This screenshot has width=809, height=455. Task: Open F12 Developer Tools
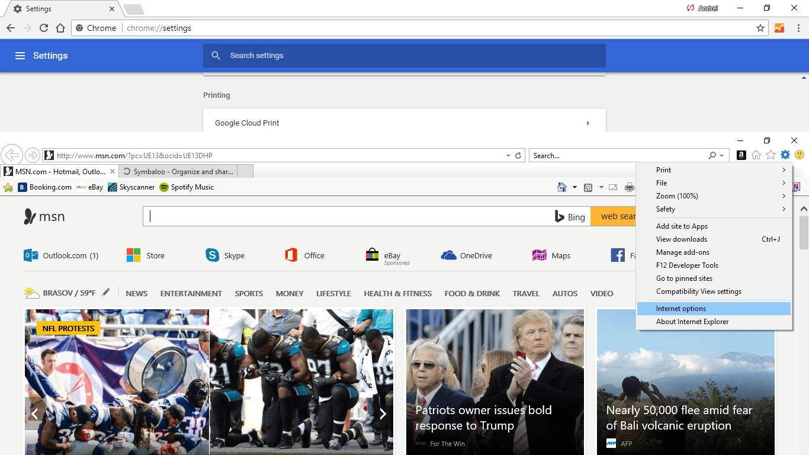[714, 265]
